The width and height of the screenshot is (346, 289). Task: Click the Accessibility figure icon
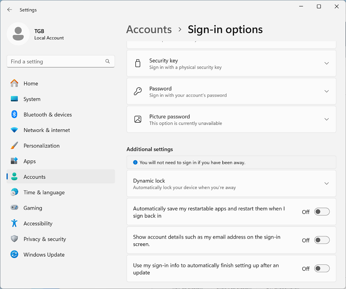click(14, 223)
